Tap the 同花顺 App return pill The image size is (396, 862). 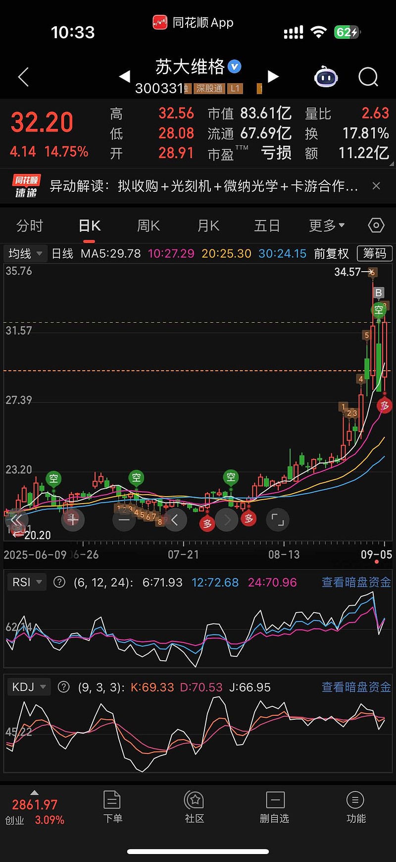tap(193, 22)
